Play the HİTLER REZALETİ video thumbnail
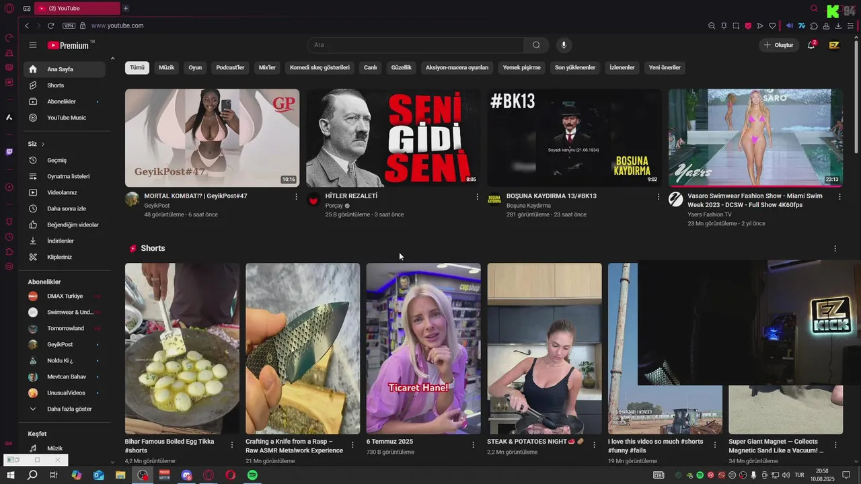 (x=393, y=138)
